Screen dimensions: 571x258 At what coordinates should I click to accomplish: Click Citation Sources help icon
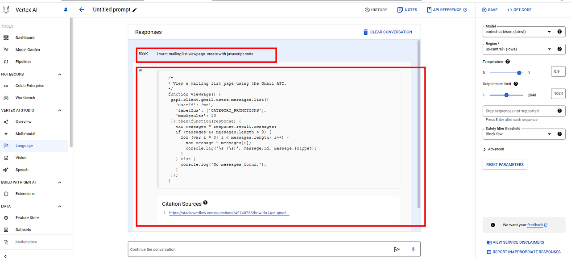click(206, 203)
